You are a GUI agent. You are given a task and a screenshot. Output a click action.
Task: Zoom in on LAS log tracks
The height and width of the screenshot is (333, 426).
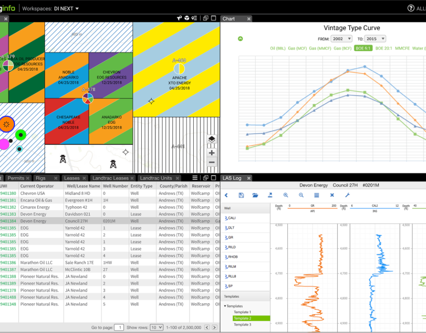point(286,195)
